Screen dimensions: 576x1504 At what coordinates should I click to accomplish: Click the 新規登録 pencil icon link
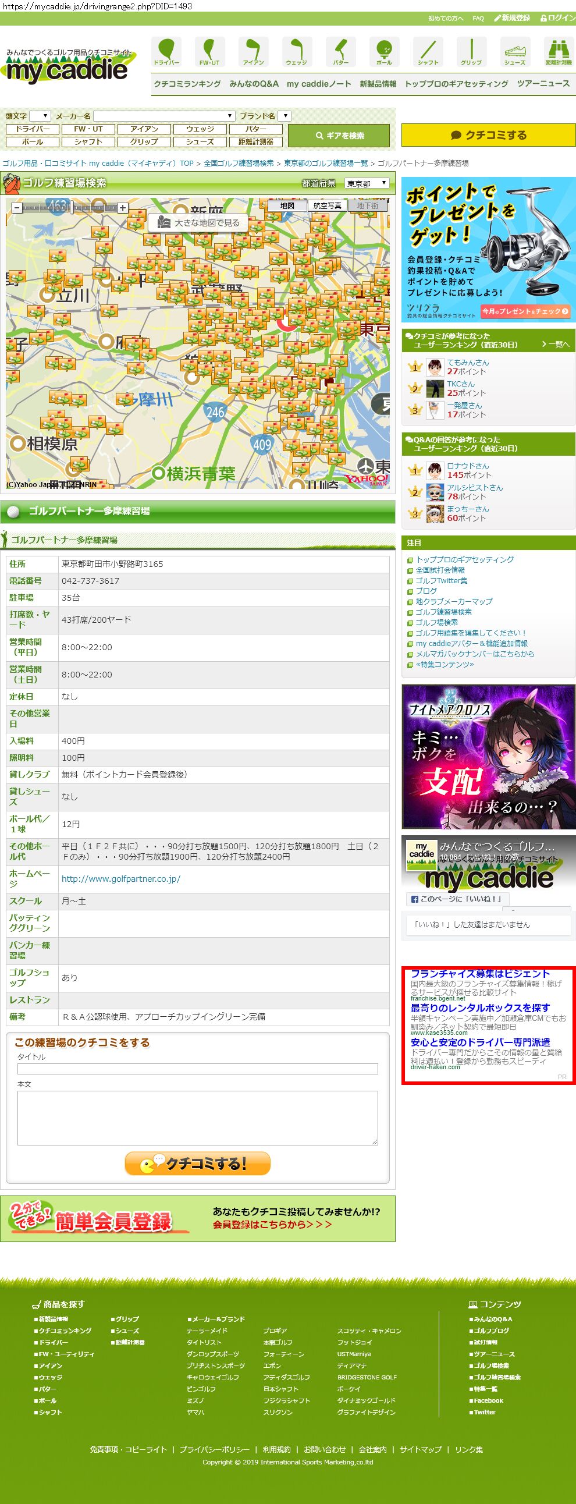(512, 18)
